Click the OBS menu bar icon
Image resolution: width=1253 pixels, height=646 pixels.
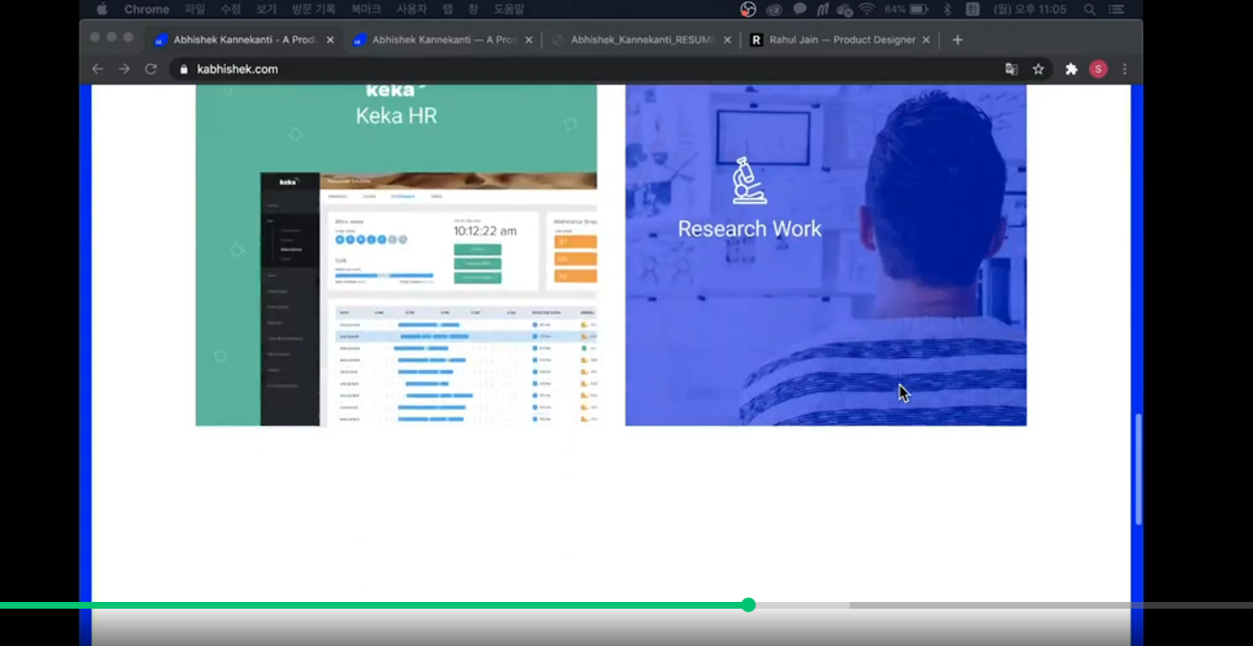[x=749, y=10]
